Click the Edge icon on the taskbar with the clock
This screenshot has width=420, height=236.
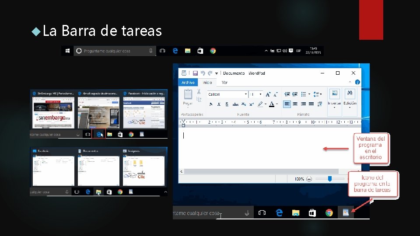coord(175,51)
